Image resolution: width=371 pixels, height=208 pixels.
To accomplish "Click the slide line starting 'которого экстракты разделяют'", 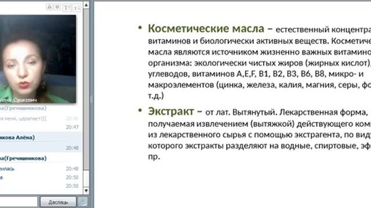I will coord(259,146).
